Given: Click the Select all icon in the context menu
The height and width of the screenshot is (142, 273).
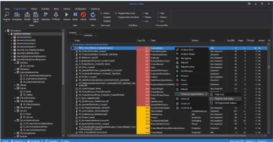Looking at the screenshot, I should [177, 99].
